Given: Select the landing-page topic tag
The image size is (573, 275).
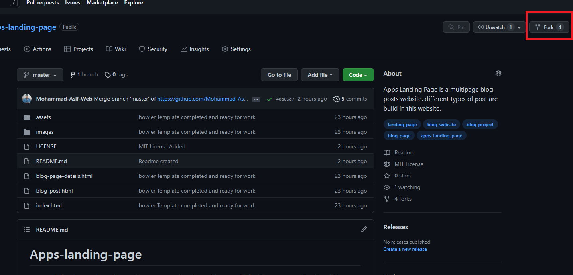Looking at the screenshot, I should pos(402,125).
